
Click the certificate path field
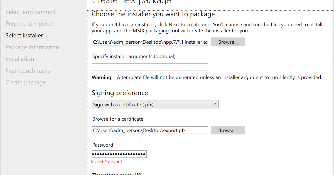tap(150, 130)
